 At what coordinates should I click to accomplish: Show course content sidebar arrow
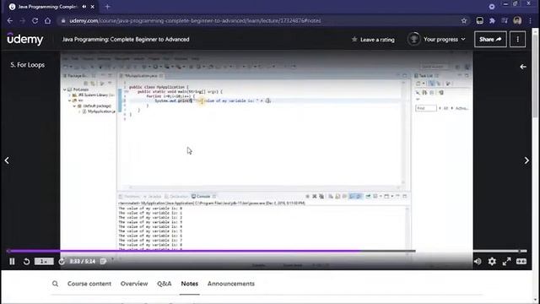(x=523, y=67)
